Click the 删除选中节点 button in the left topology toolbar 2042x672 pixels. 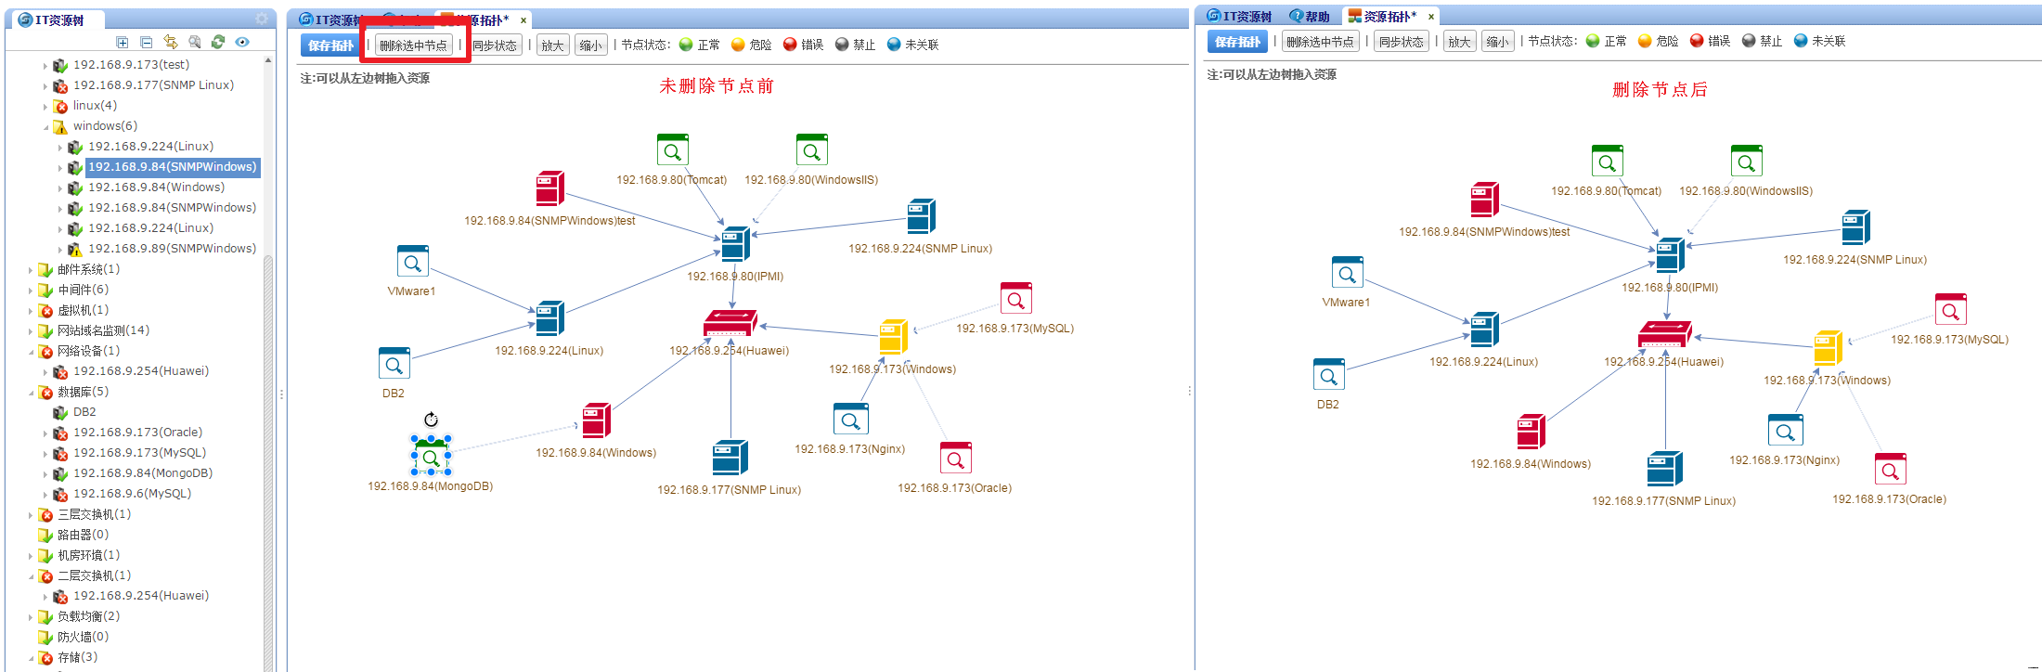(x=413, y=45)
